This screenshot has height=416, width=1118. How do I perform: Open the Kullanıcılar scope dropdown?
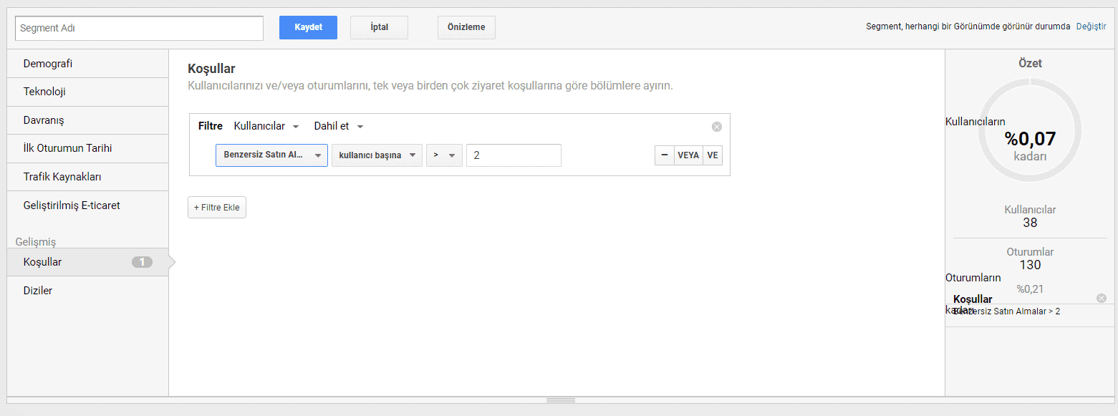(x=266, y=125)
